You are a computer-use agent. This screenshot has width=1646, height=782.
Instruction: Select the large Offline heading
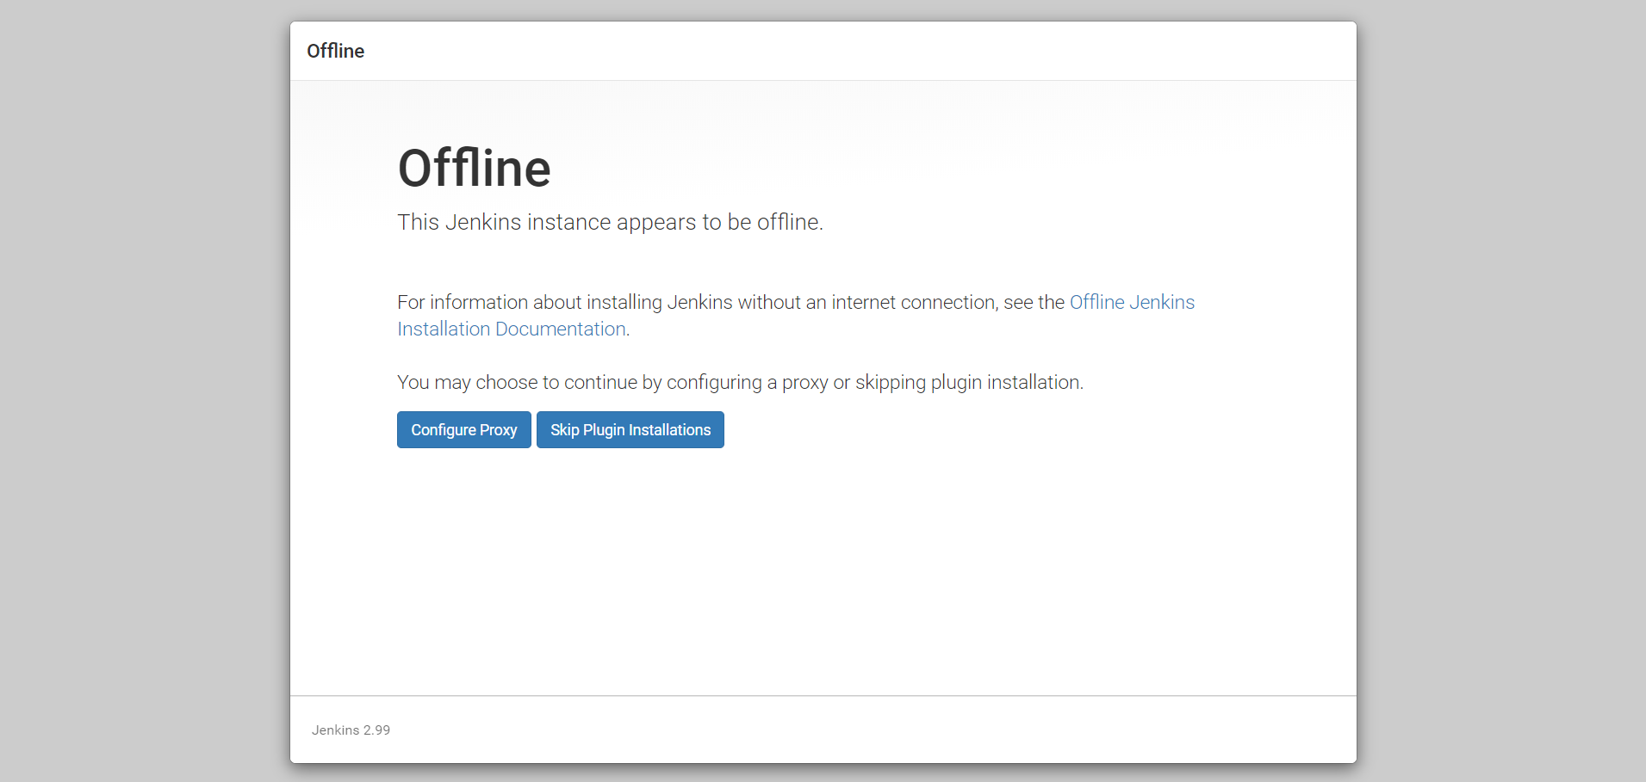point(474,169)
